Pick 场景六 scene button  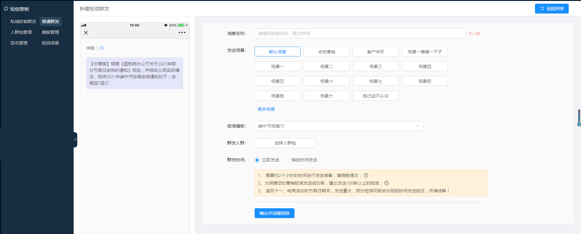pos(327,81)
